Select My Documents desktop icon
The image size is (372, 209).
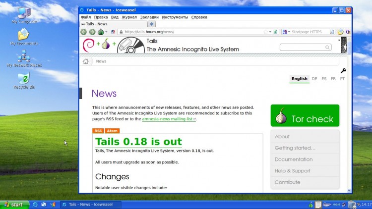pyautogui.click(x=24, y=37)
